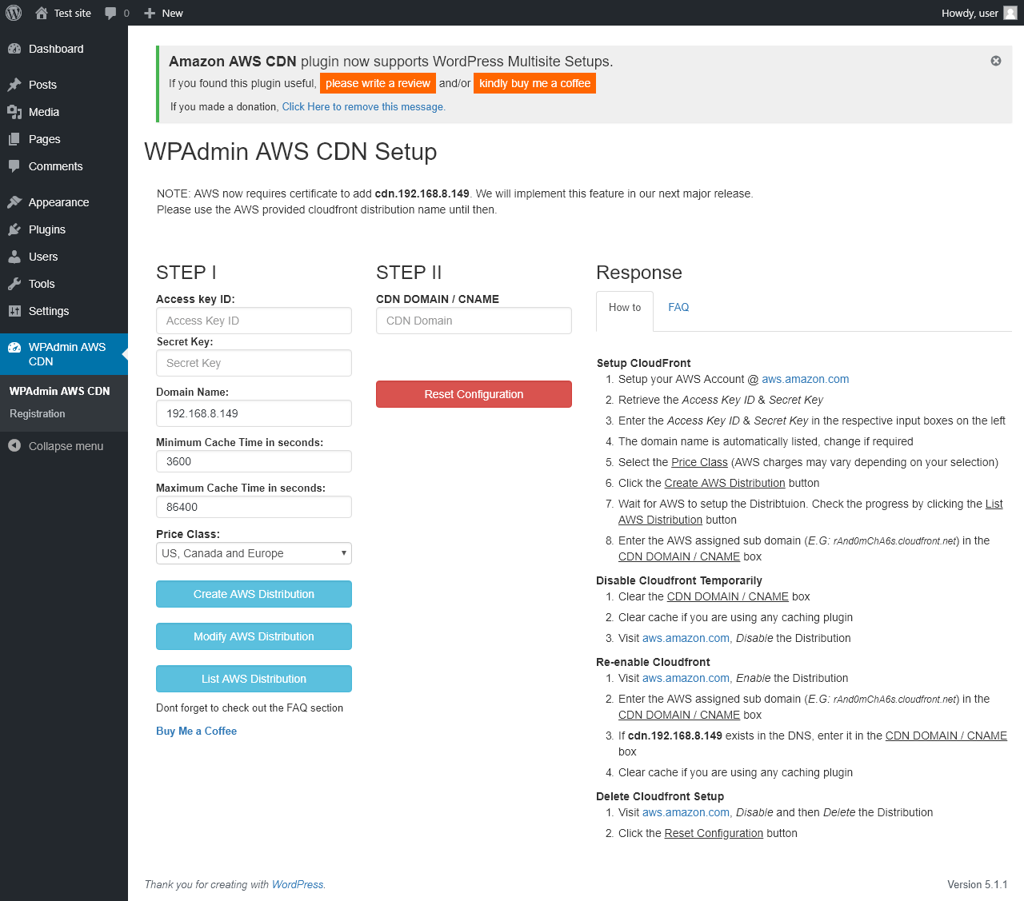Click the Tools wrench icon
Viewport: 1024px width, 901px height.
click(14, 284)
